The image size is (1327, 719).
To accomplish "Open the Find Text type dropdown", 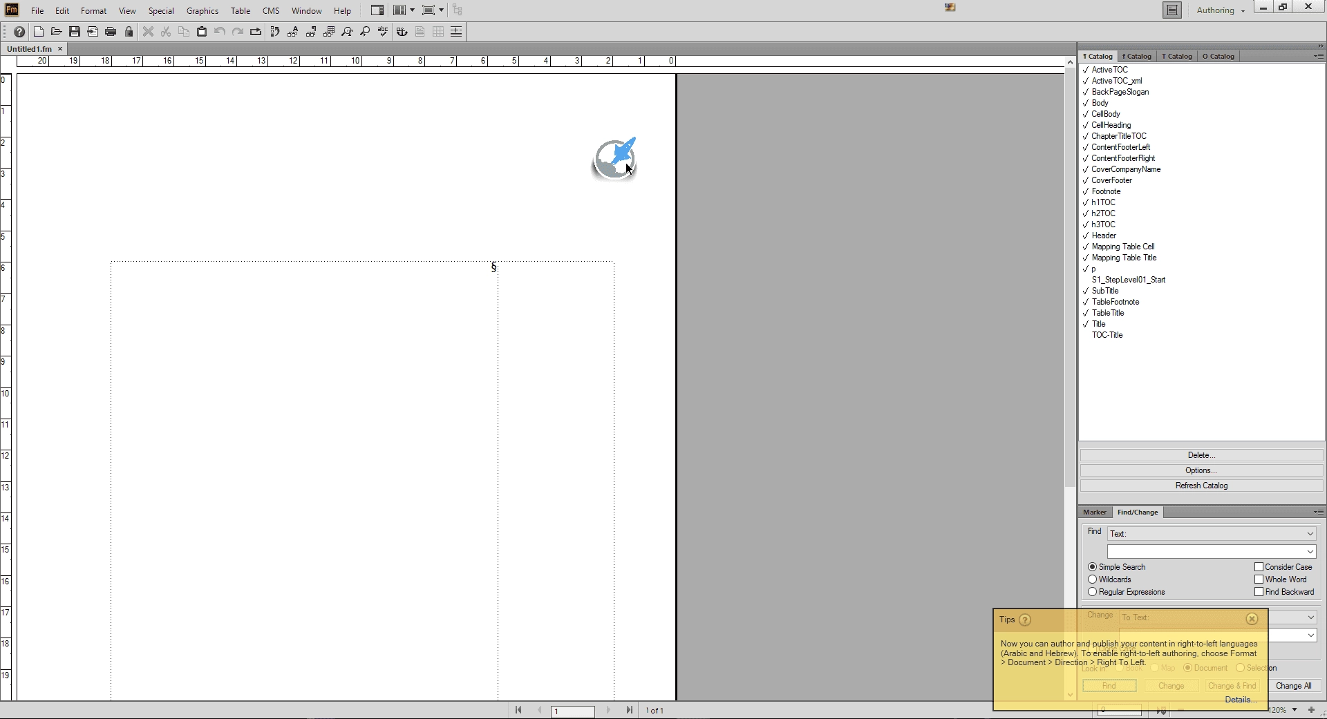I will coord(1212,534).
